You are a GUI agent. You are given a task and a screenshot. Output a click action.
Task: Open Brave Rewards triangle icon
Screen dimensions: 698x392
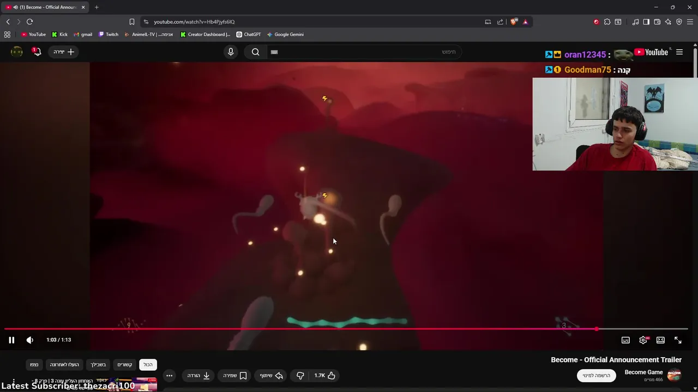click(x=525, y=22)
